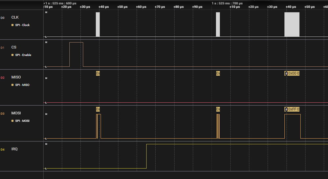Click the frame-count 4 badge on MOSI row

[286, 109]
